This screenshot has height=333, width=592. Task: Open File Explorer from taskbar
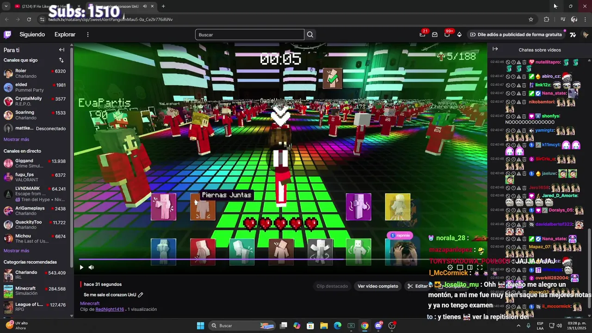(324, 326)
